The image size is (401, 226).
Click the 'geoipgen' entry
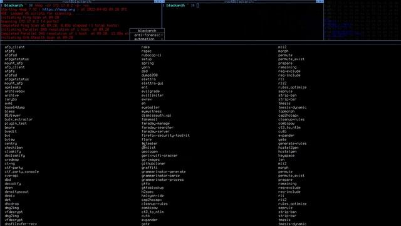pos(150,152)
